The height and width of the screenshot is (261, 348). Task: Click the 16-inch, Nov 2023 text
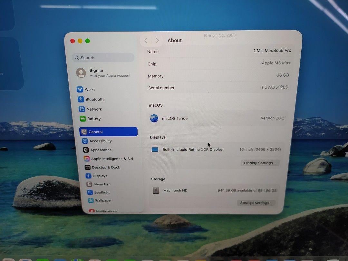[x=219, y=35]
